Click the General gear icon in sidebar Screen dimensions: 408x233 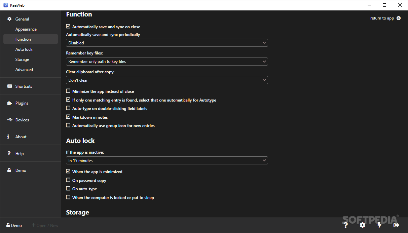[x=9, y=19]
